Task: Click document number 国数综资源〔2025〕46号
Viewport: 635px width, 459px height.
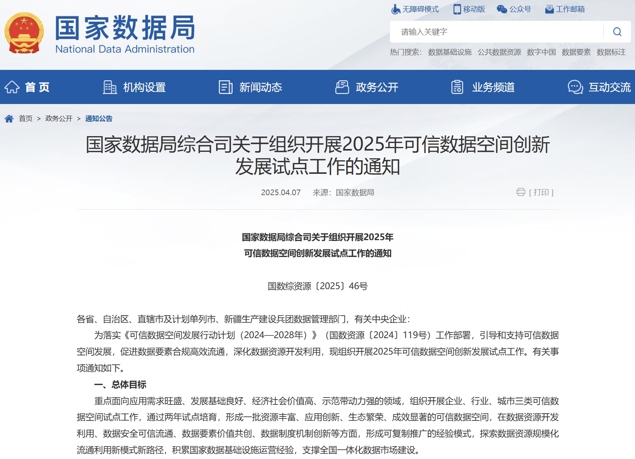Action: tap(318, 286)
